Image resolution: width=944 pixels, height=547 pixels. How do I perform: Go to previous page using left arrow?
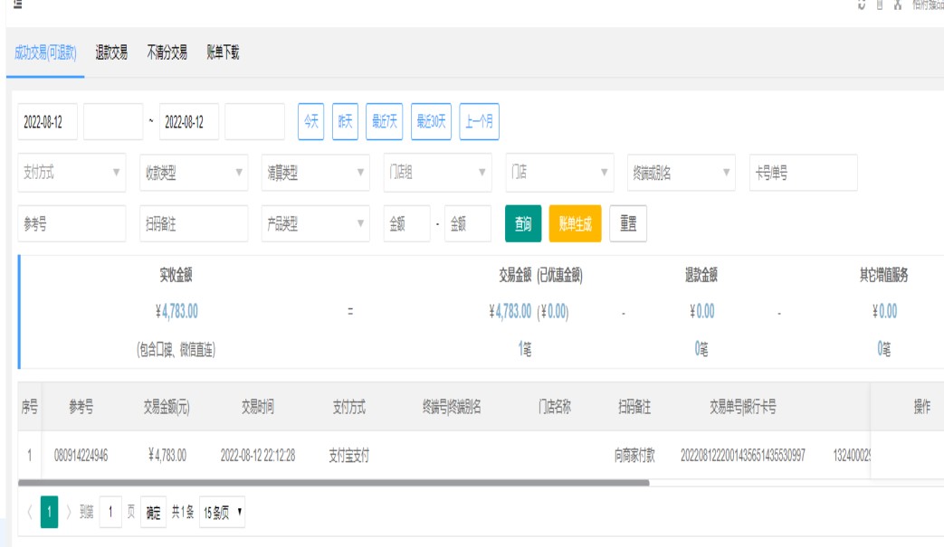click(29, 513)
